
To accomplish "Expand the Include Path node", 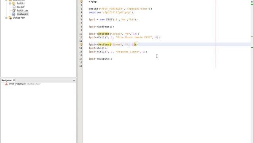I will [6, 17].
